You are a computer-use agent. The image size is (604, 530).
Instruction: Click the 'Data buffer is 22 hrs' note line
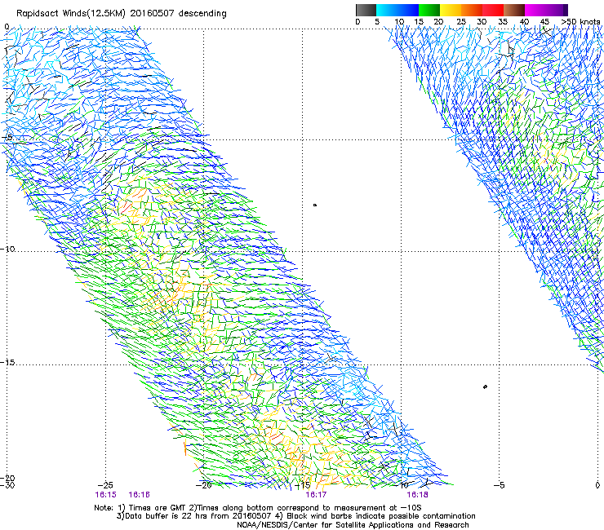click(x=295, y=516)
